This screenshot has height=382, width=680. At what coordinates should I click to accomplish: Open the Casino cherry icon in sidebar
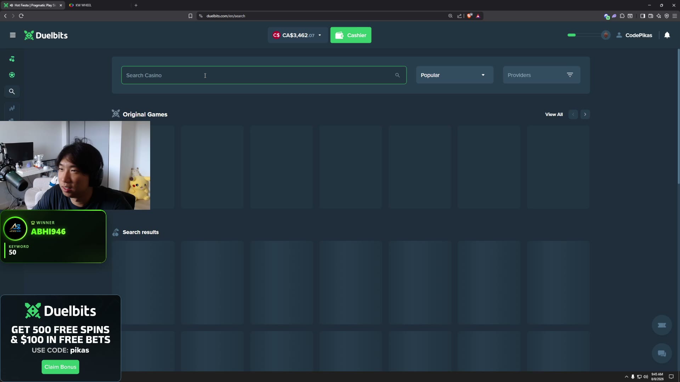click(x=12, y=59)
